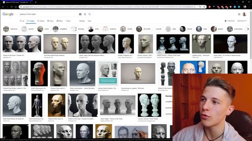
Task: Open the 'Human Head Anatomy' teal banner thumbnail
Action: [x=108, y=73]
